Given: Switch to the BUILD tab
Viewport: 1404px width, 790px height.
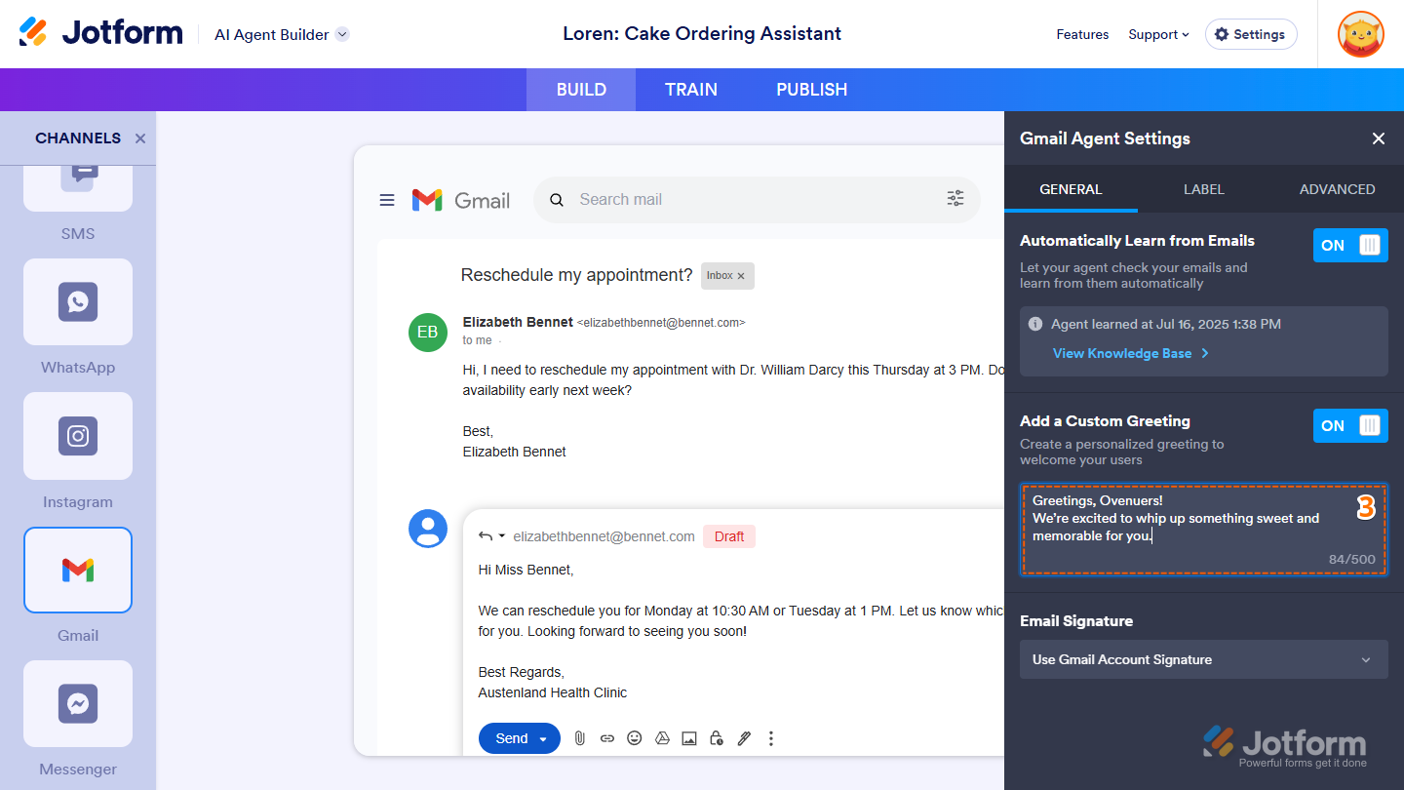Looking at the screenshot, I should pyautogui.click(x=581, y=90).
